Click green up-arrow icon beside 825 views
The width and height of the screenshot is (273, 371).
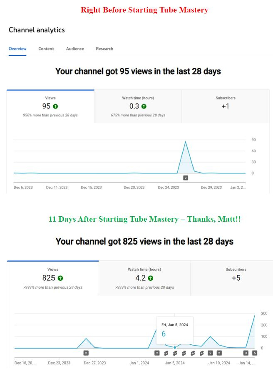pyautogui.click(x=60, y=278)
